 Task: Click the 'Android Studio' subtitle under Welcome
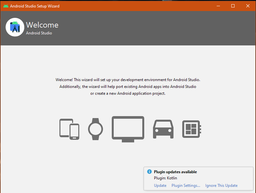(39, 33)
